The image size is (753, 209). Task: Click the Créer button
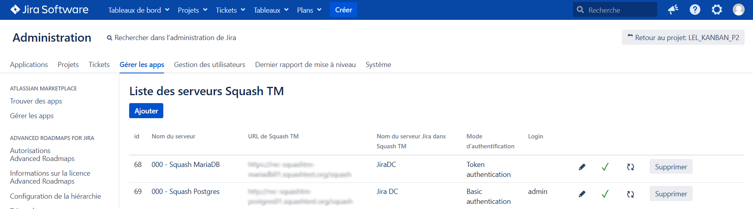click(x=343, y=10)
